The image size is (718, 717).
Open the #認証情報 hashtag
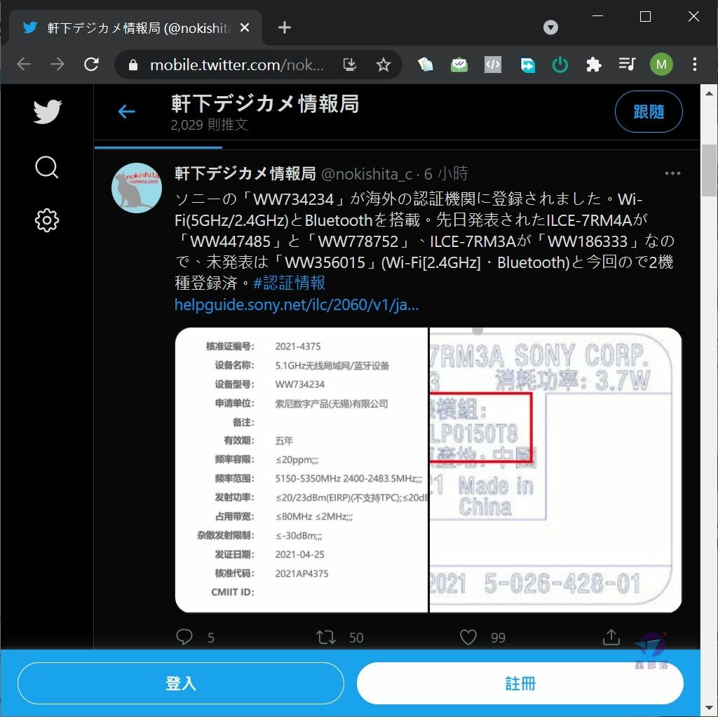pos(289,283)
